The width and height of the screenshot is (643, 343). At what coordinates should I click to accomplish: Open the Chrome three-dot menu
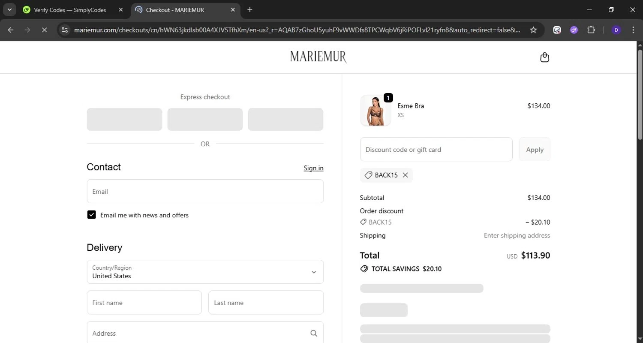click(x=633, y=30)
